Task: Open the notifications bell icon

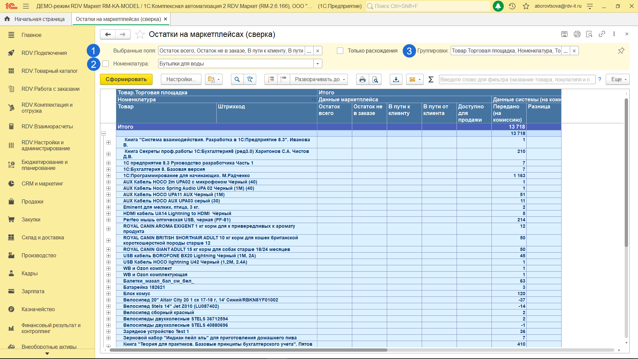Action: point(498,6)
